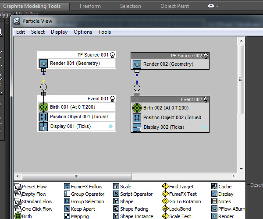The image size is (263, 219).
Task: Select Standard Flow in the depot
Action: click(x=34, y=201)
